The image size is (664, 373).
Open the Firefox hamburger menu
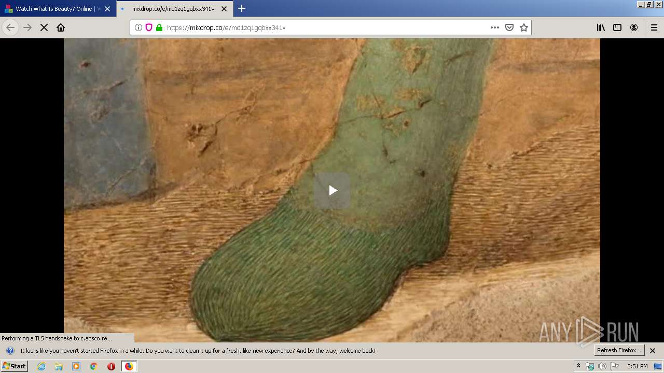tap(654, 27)
